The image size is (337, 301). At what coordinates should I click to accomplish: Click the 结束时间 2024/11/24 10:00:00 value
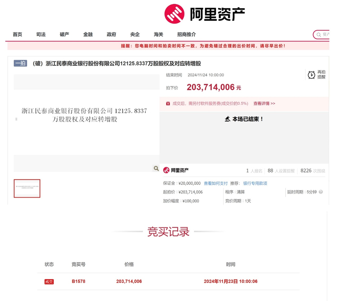point(206,75)
